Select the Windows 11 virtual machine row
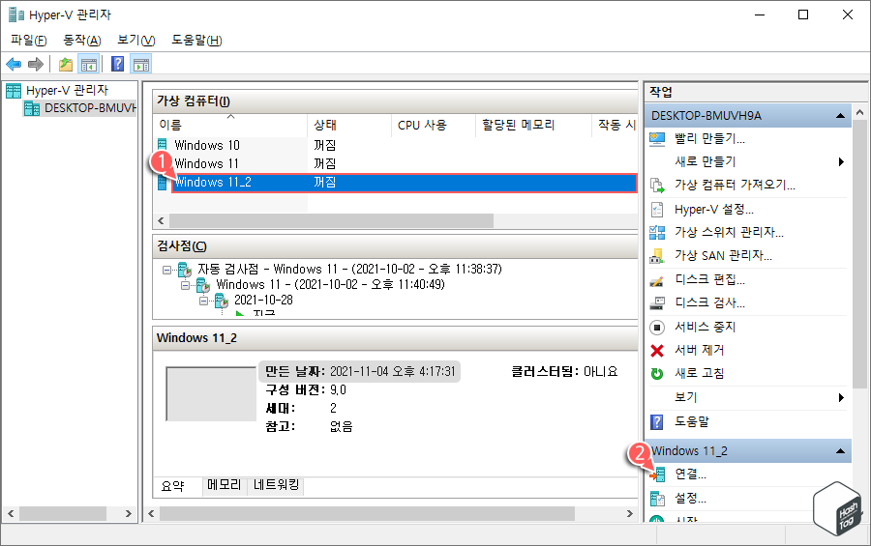 396,163
